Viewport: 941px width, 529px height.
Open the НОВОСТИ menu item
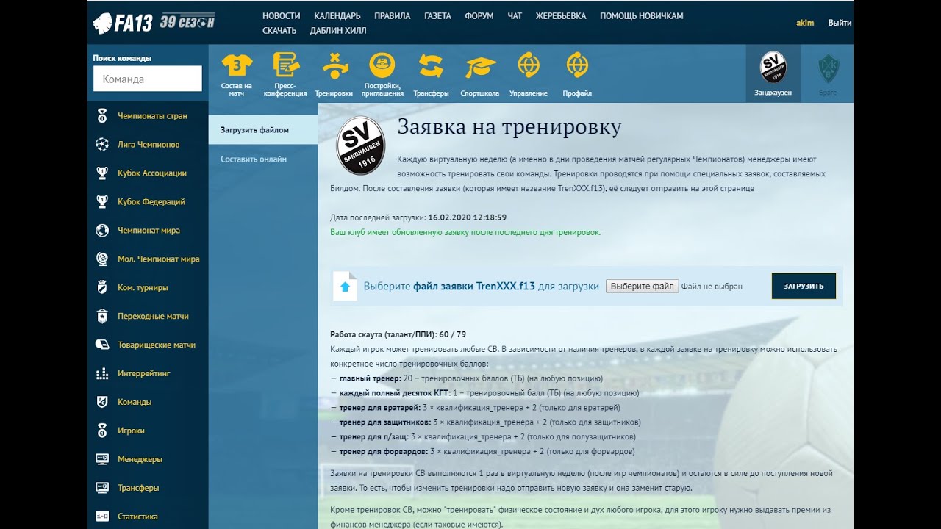coord(282,16)
